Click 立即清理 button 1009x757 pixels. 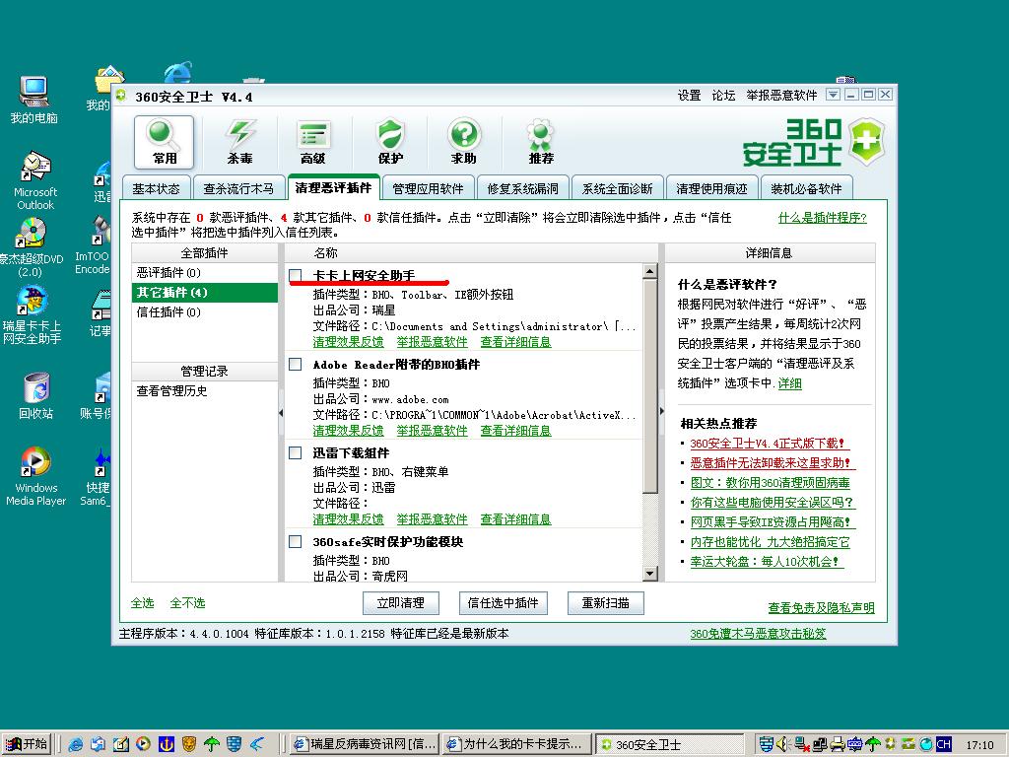click(401, 603)
